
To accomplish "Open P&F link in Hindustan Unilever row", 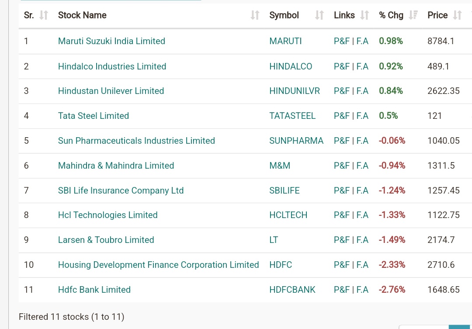I will (x=342, y=91).
